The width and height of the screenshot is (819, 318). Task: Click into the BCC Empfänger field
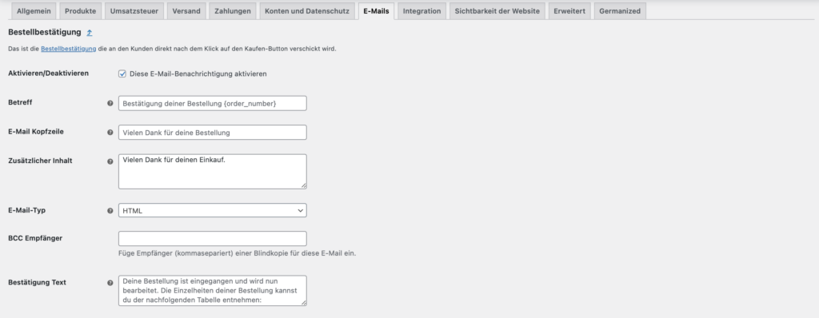pos(213,239)
